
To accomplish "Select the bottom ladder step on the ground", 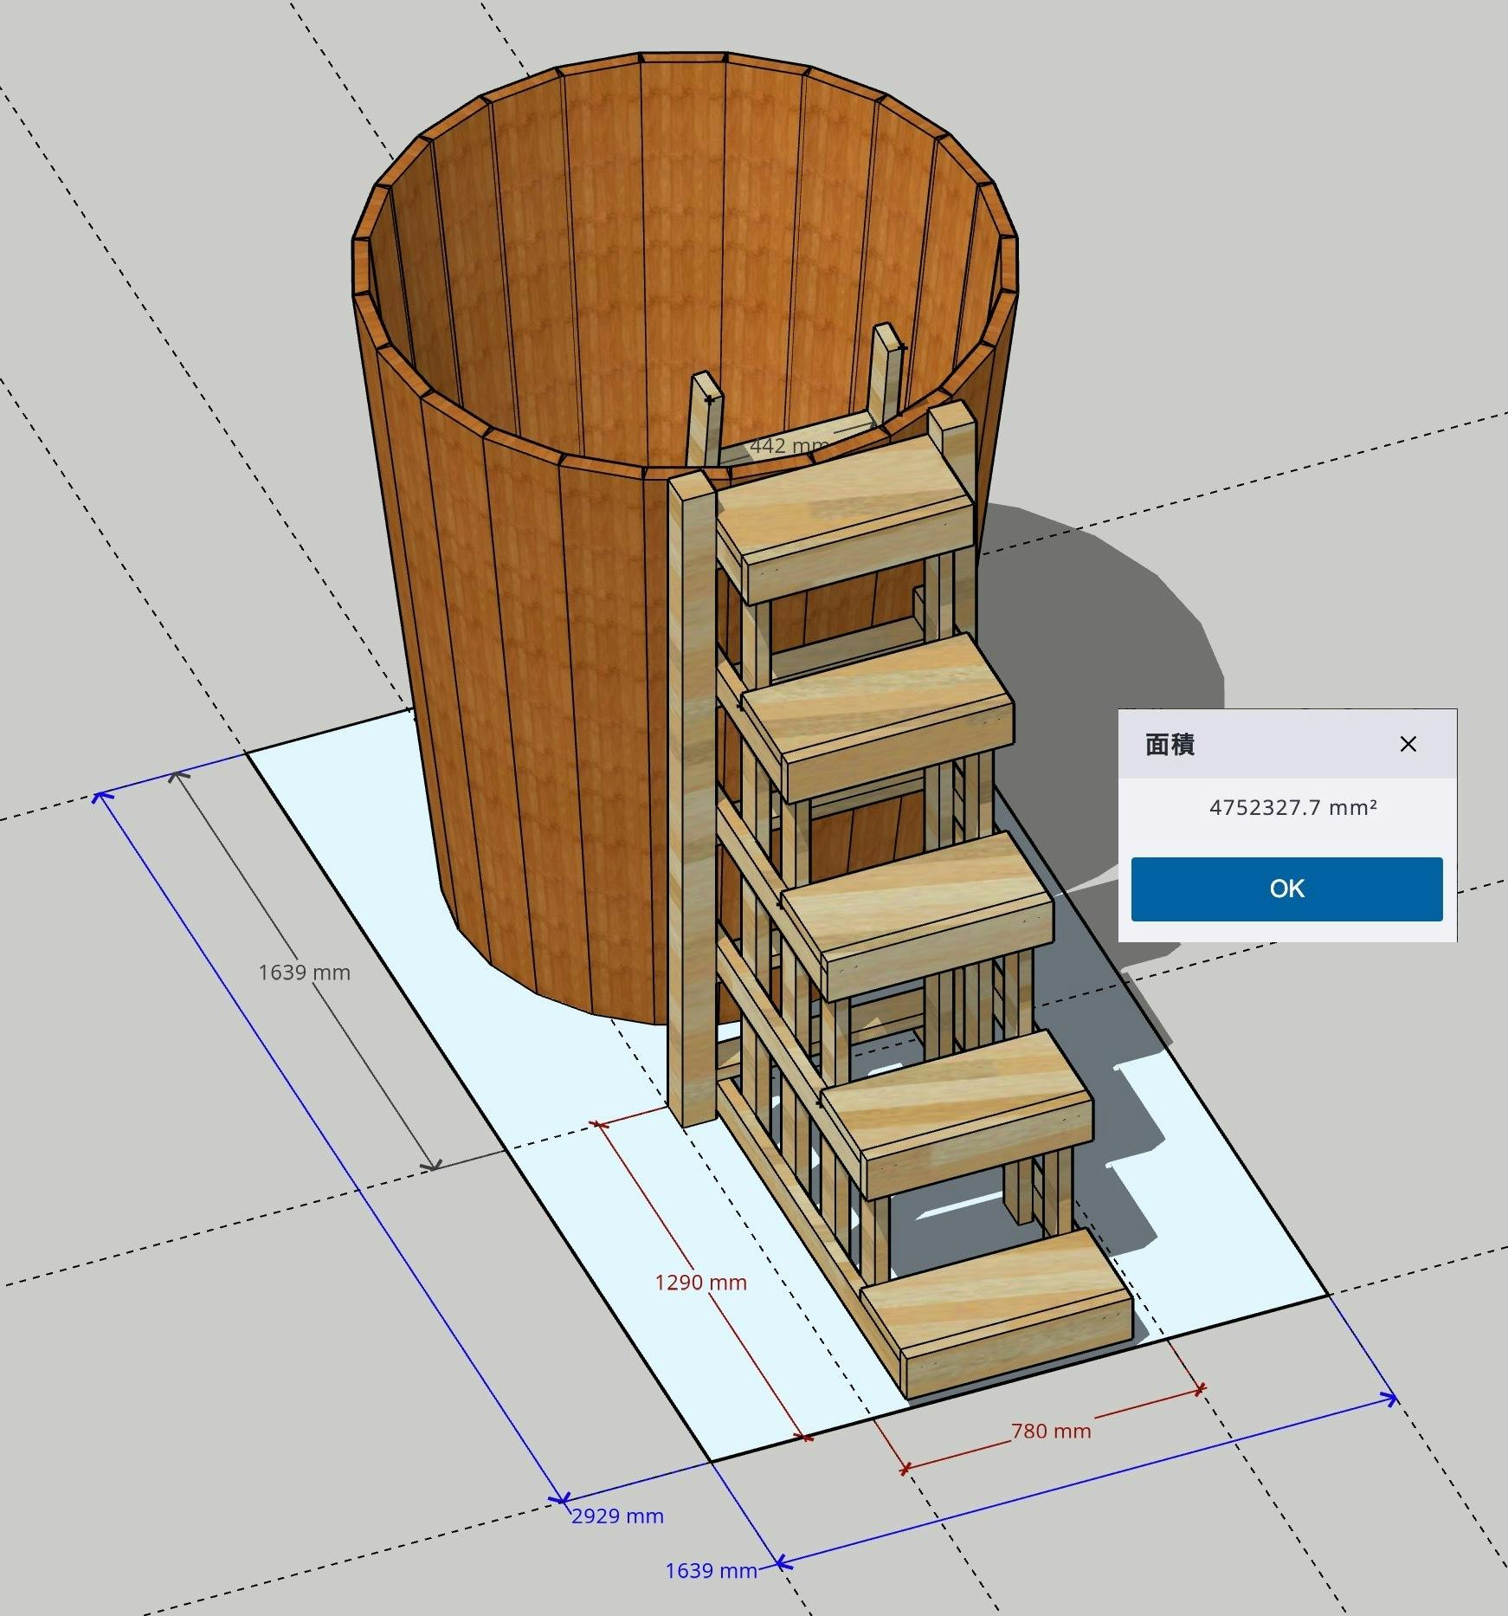I will [x=996, y=1299].
